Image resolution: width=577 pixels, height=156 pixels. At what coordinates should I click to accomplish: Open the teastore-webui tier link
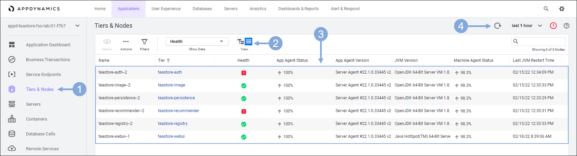[171, 136]
